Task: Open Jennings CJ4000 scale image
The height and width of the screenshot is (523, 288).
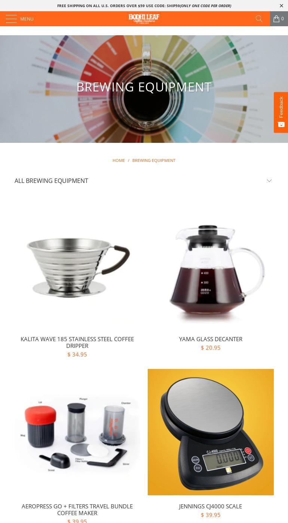Action: point(211,432)
